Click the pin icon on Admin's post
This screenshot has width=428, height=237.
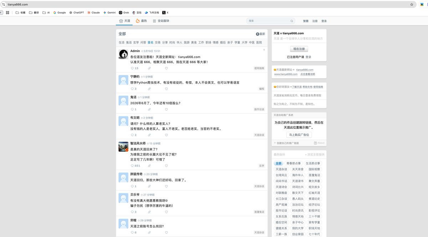point(264,50)
